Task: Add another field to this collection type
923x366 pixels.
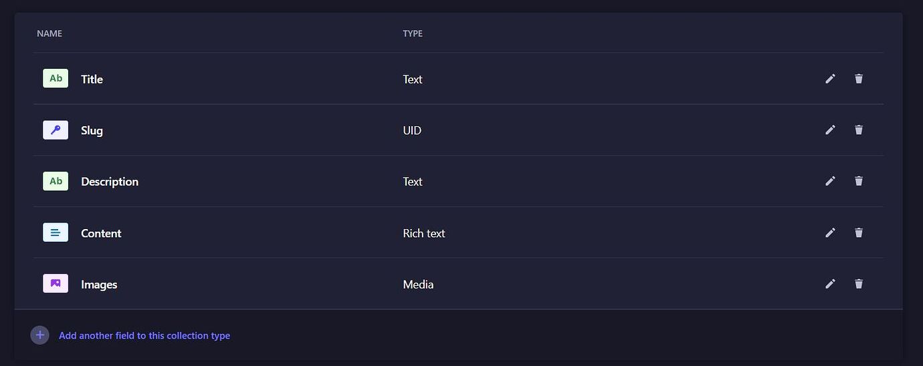Action: [144, 336]
